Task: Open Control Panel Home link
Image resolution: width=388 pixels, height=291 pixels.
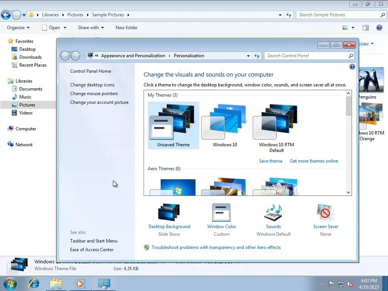Action: coord(91,71)
